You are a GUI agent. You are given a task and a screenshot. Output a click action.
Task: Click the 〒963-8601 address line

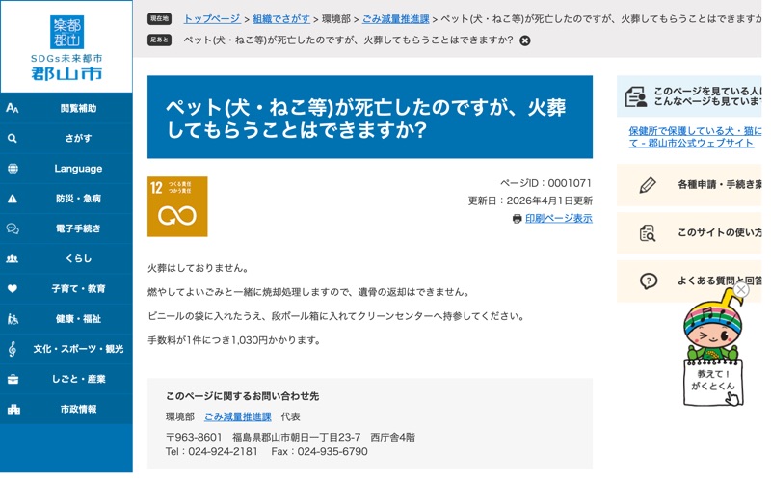tap(290, 438)
